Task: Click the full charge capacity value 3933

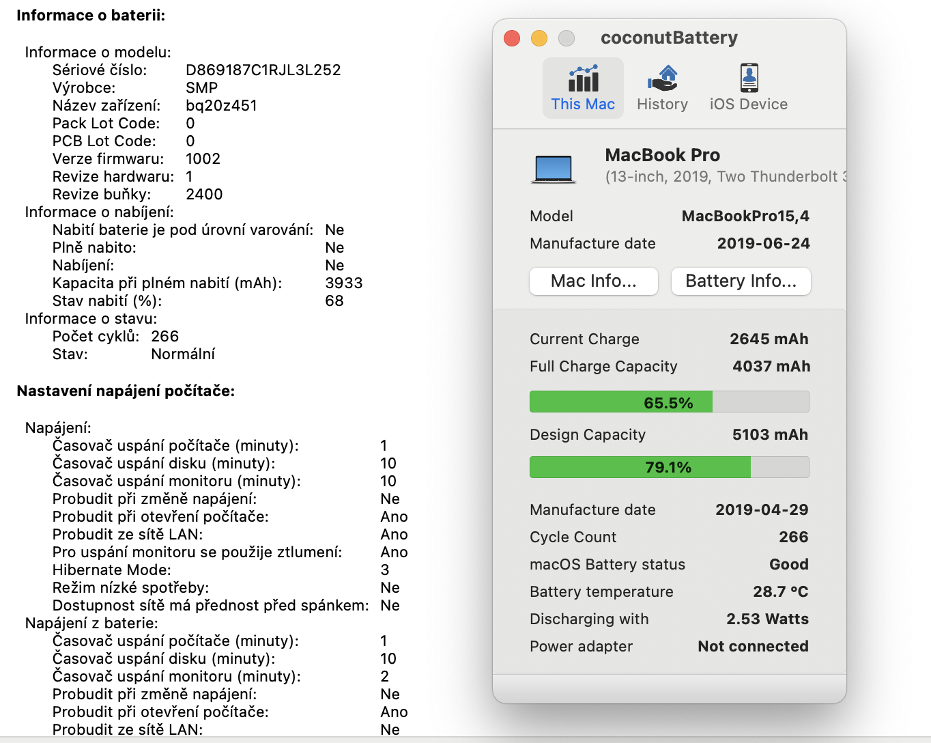Action: tap(343, 283)
